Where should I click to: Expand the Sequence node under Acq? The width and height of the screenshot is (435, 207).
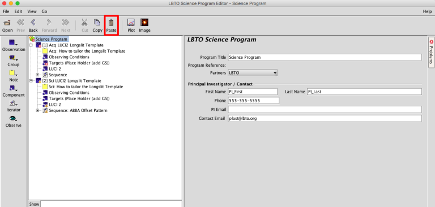pyautogui.click(x=38, y=75)
